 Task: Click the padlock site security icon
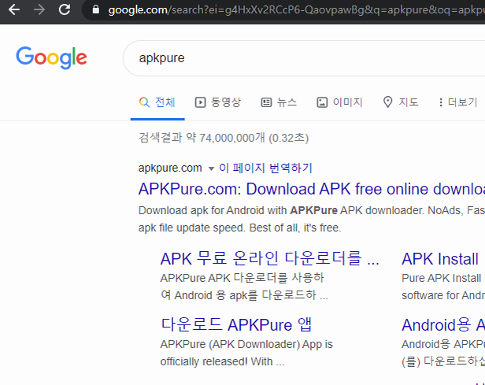pyautogui.click(x=96, y=9)
